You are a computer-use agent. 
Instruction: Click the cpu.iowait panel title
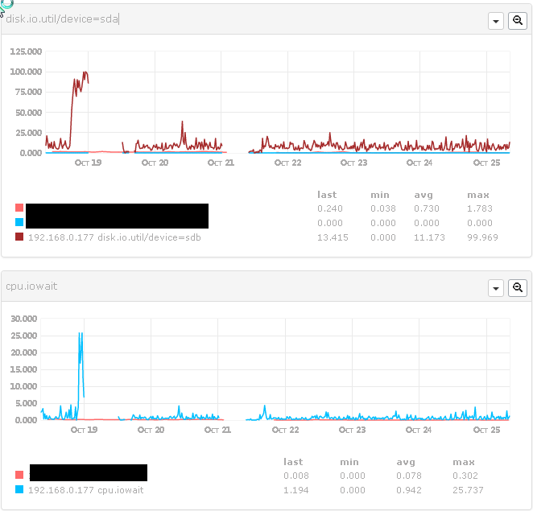coord(31,286)
